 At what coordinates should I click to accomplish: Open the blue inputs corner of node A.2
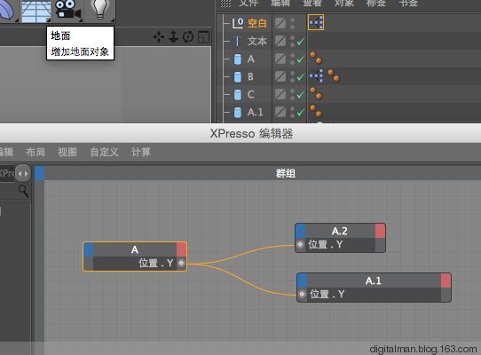(301, 231)
